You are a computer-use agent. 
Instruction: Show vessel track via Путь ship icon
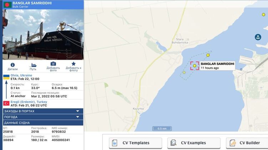tap(33, 65)
